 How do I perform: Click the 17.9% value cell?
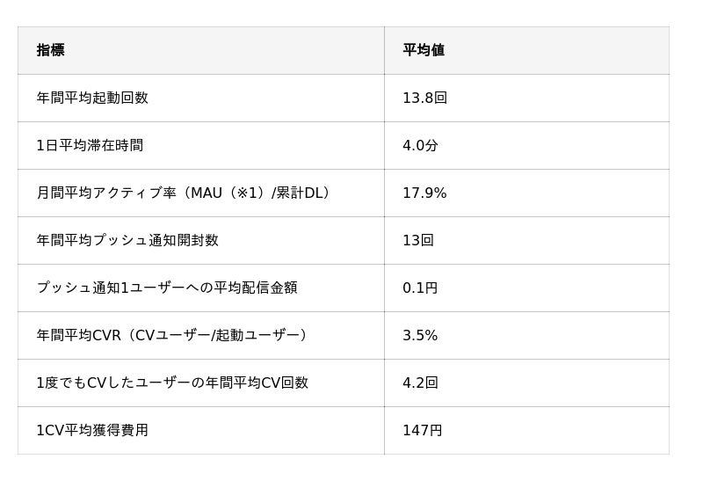pos(424,193)
